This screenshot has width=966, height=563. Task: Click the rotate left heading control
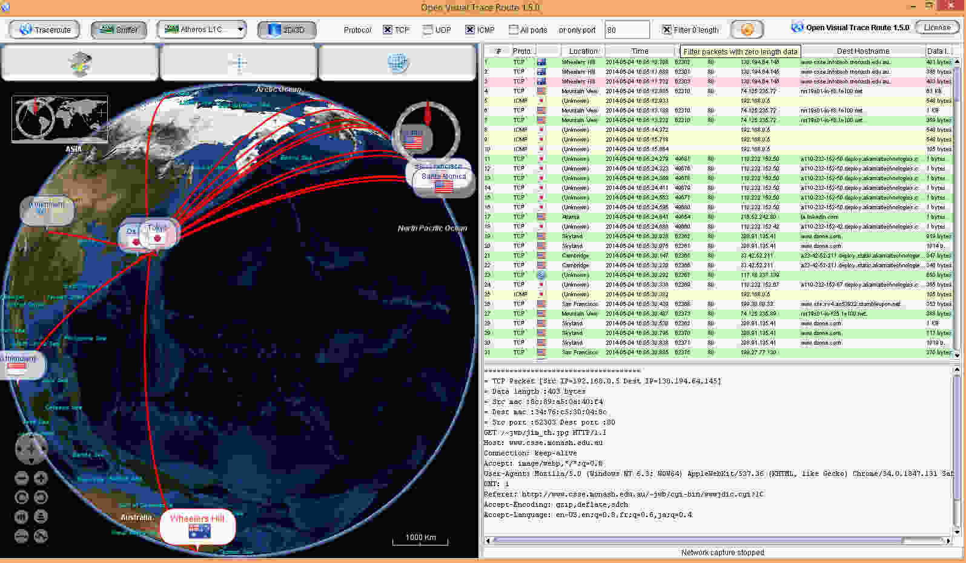click(x=22, y=498)
